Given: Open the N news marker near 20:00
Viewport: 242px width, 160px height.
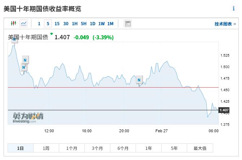Looking at the screenshot, I should 139,80.
